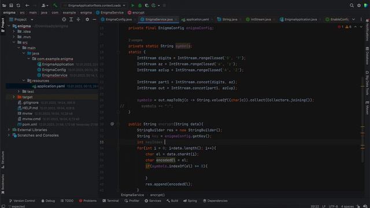Click Expand All icon in Project panel
Image resolution: width=370 pixels, height=208 pixels.
pyautogui.click(x=71, y=20)
